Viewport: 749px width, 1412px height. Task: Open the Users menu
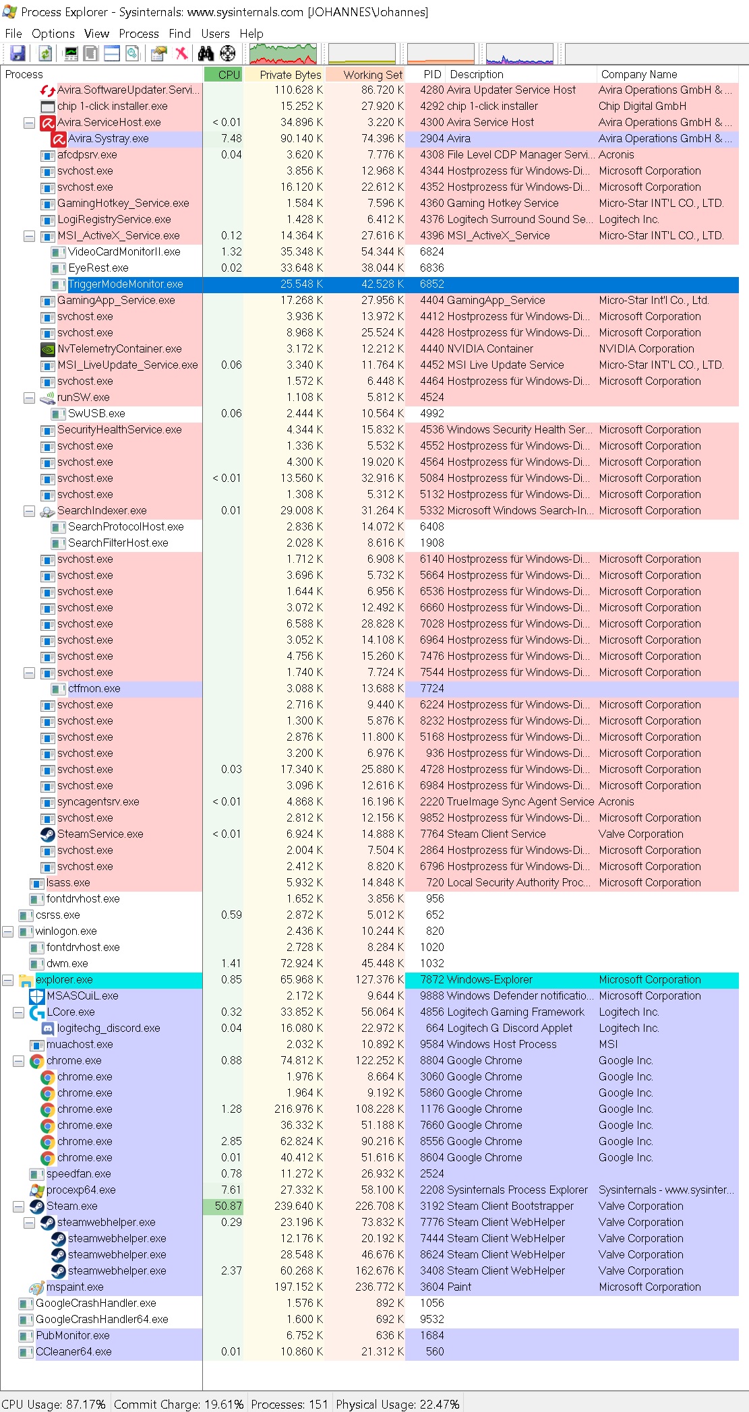click(x=215, y=34)
